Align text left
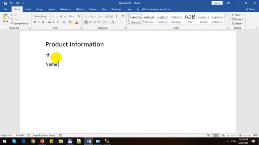 (86, 22)
